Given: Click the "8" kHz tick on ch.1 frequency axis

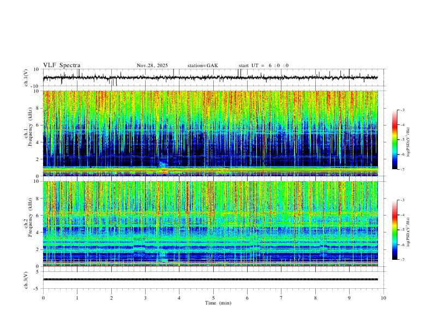Looking at the screenshot, I should [38, 108].
